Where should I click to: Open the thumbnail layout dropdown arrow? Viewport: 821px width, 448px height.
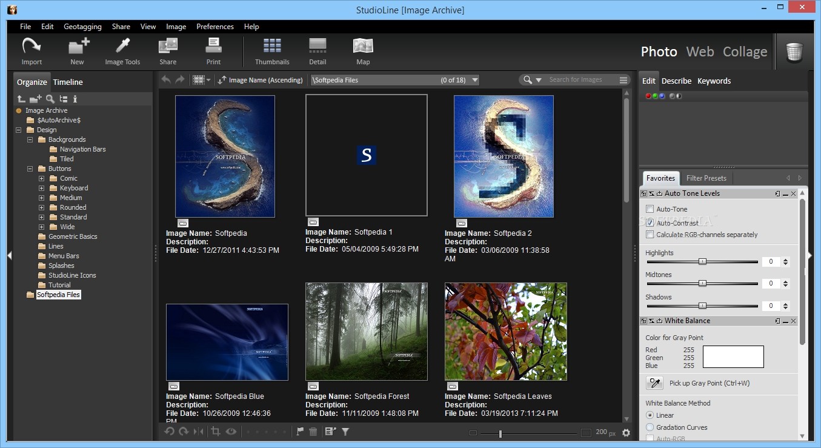[209, 80]
